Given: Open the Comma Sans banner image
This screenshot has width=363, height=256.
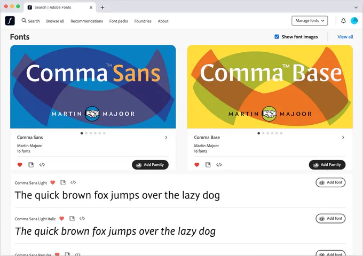Looking at the screenshot, I should pos(93,87).
